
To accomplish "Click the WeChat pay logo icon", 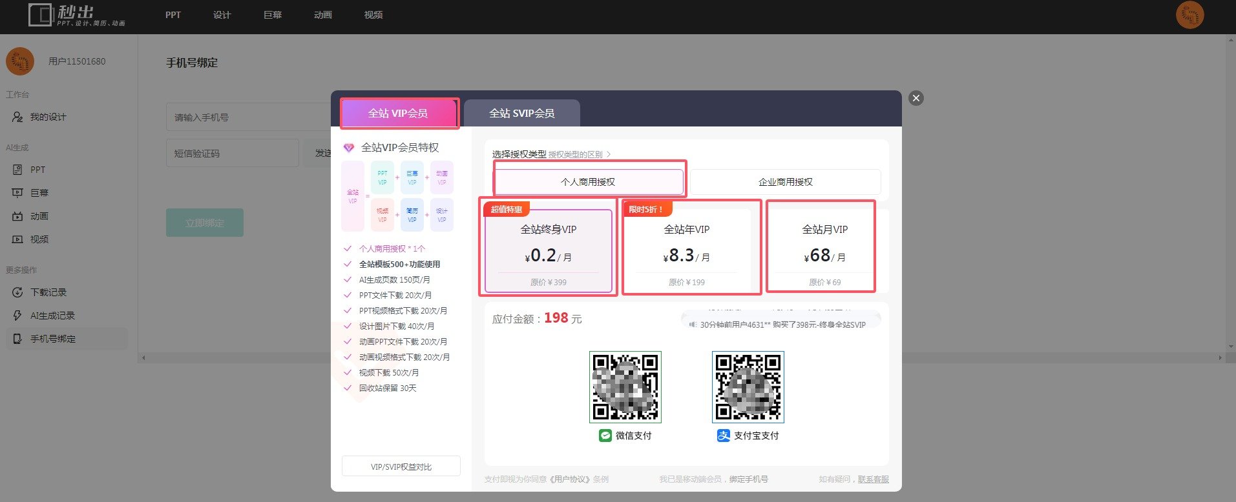I will [605, 436].
